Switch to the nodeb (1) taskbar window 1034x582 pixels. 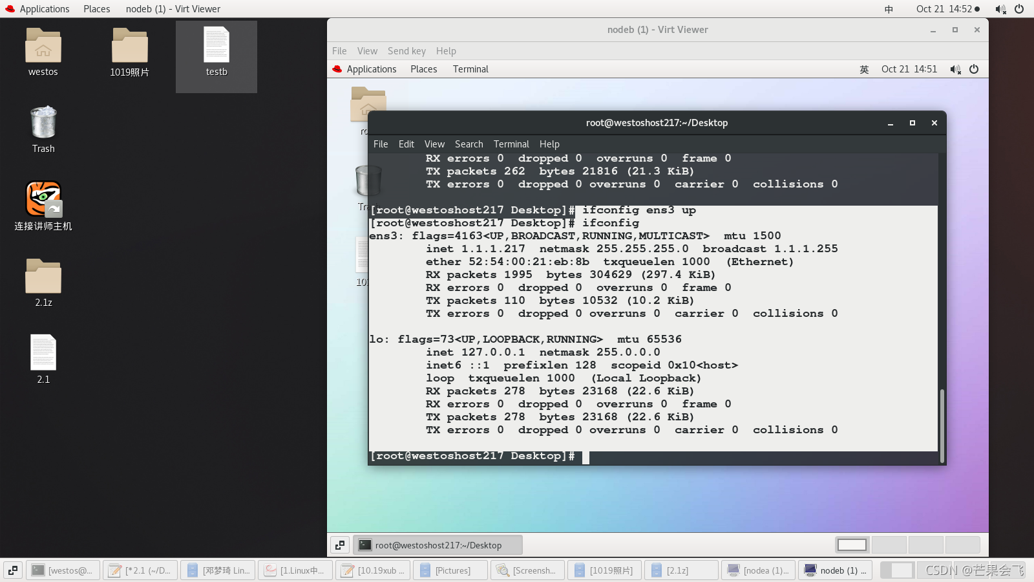tap(836, 570)
